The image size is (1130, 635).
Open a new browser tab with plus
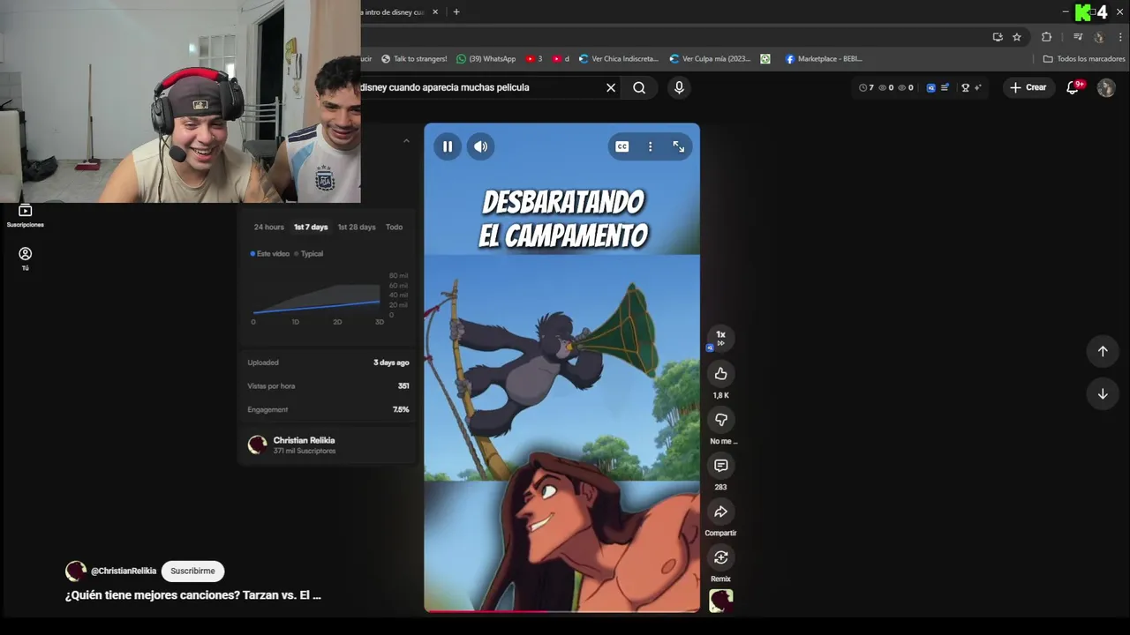point(456,12)
